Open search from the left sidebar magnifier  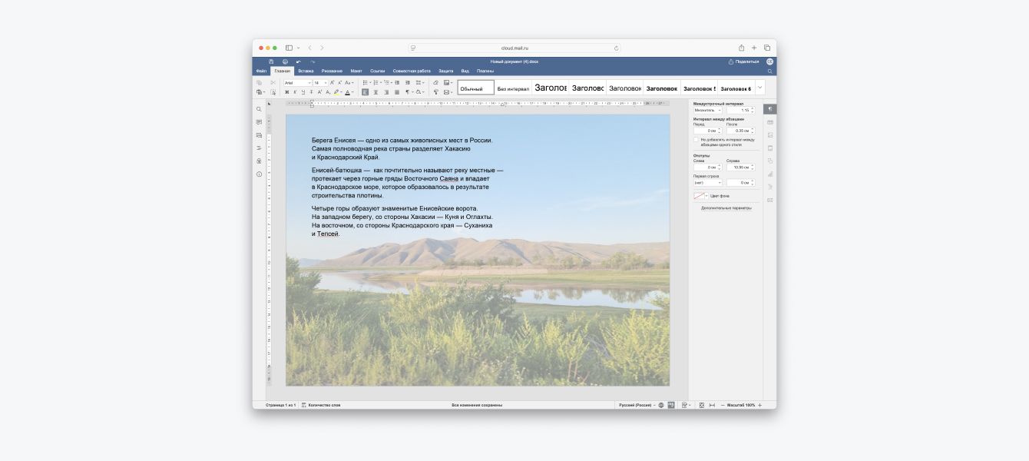[x=259, y=109]
